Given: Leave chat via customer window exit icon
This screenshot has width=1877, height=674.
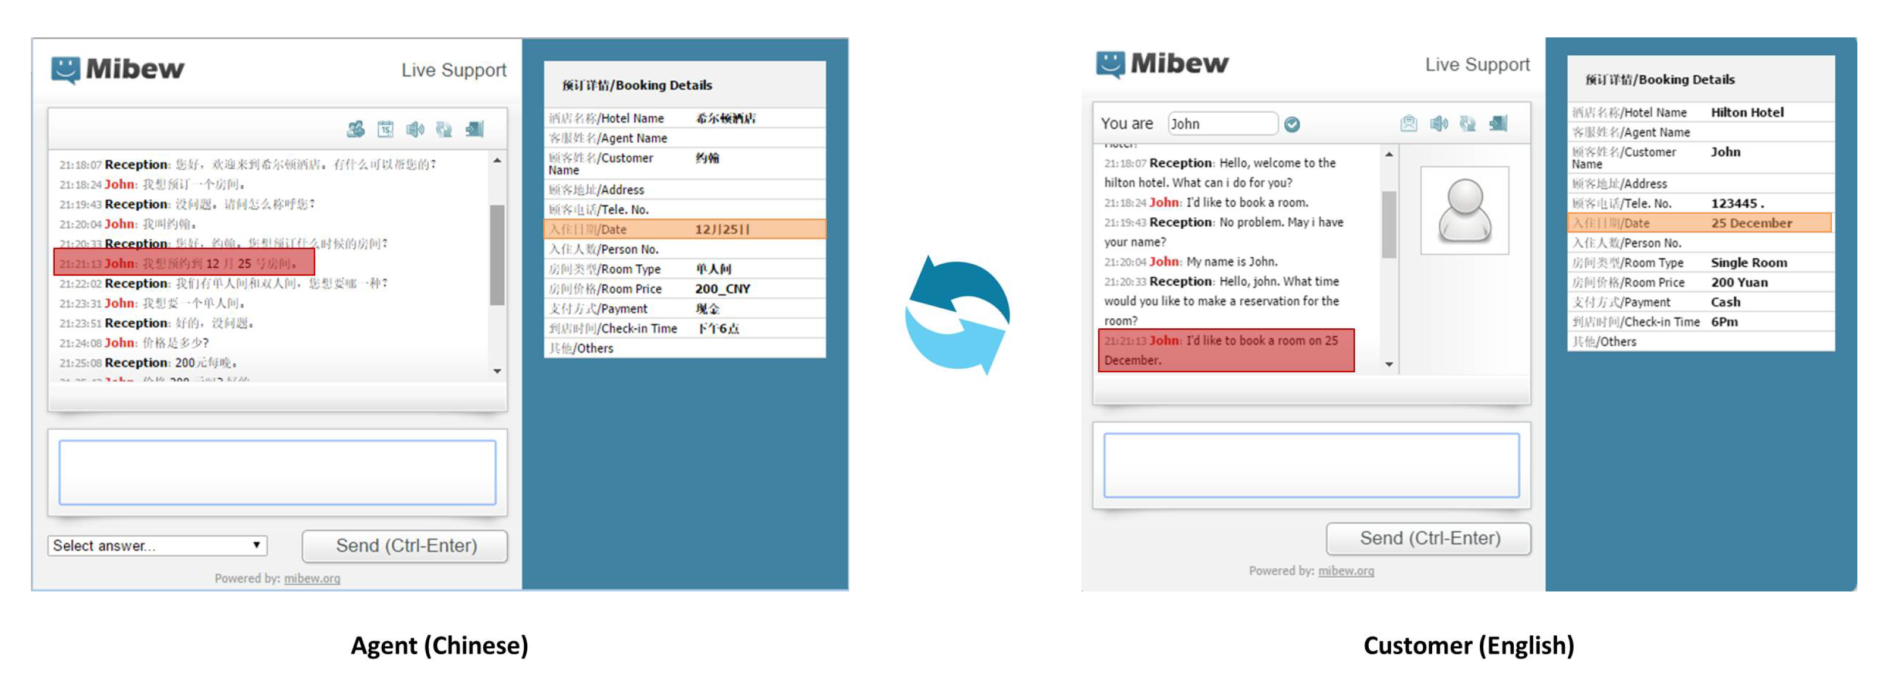Looking at the screenshot, I should 1498,124.
